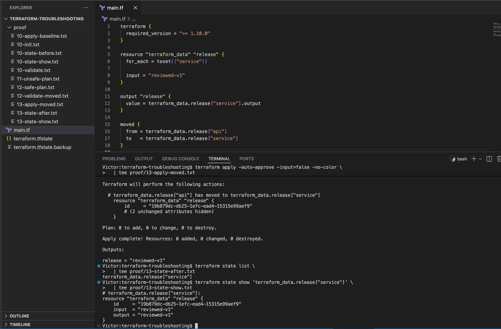Click main.tf in breadcrumb path
Screen dimensions: 501x329
[117, 19]
